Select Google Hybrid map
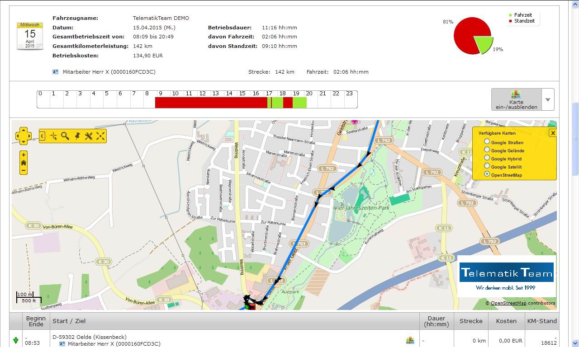 [487, 158]
